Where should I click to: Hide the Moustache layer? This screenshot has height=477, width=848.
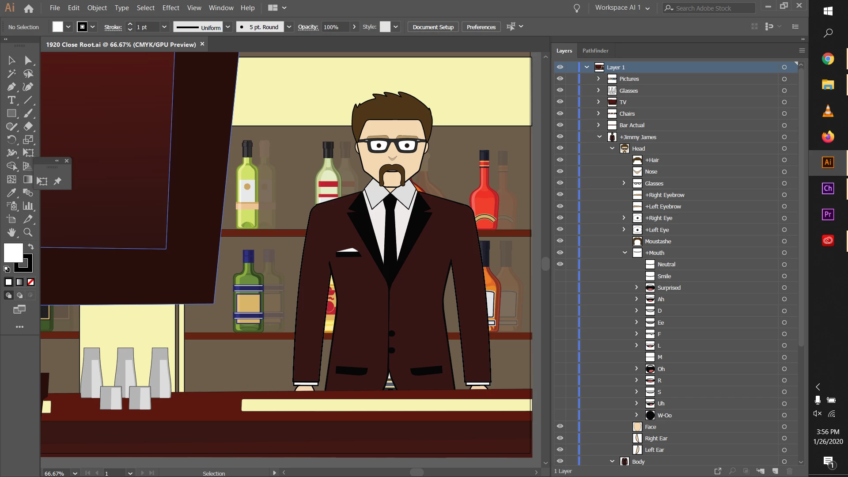coord(560,241)
